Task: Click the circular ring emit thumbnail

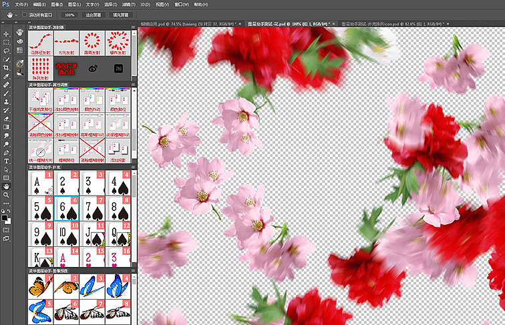Action: pos(92,43)
